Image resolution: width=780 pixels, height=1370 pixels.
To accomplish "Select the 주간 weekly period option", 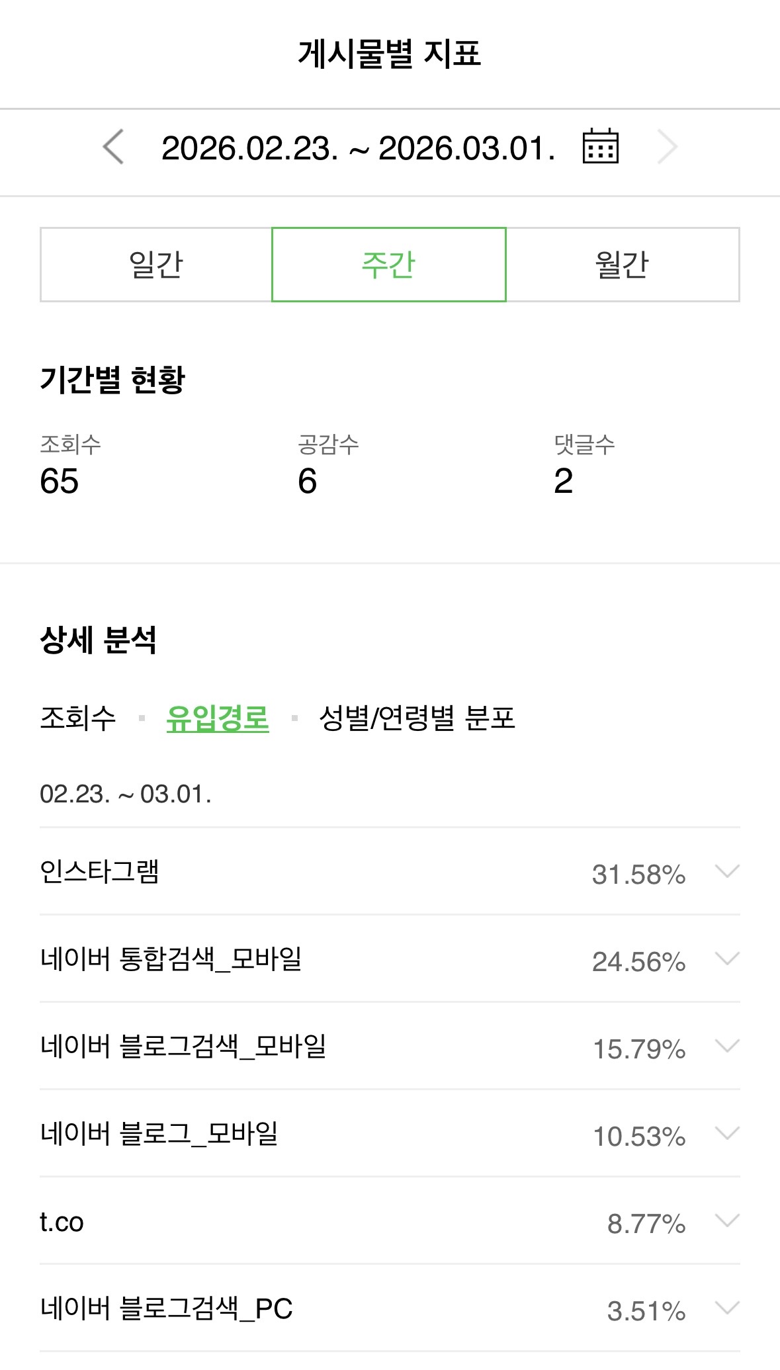I will point(389,265).
